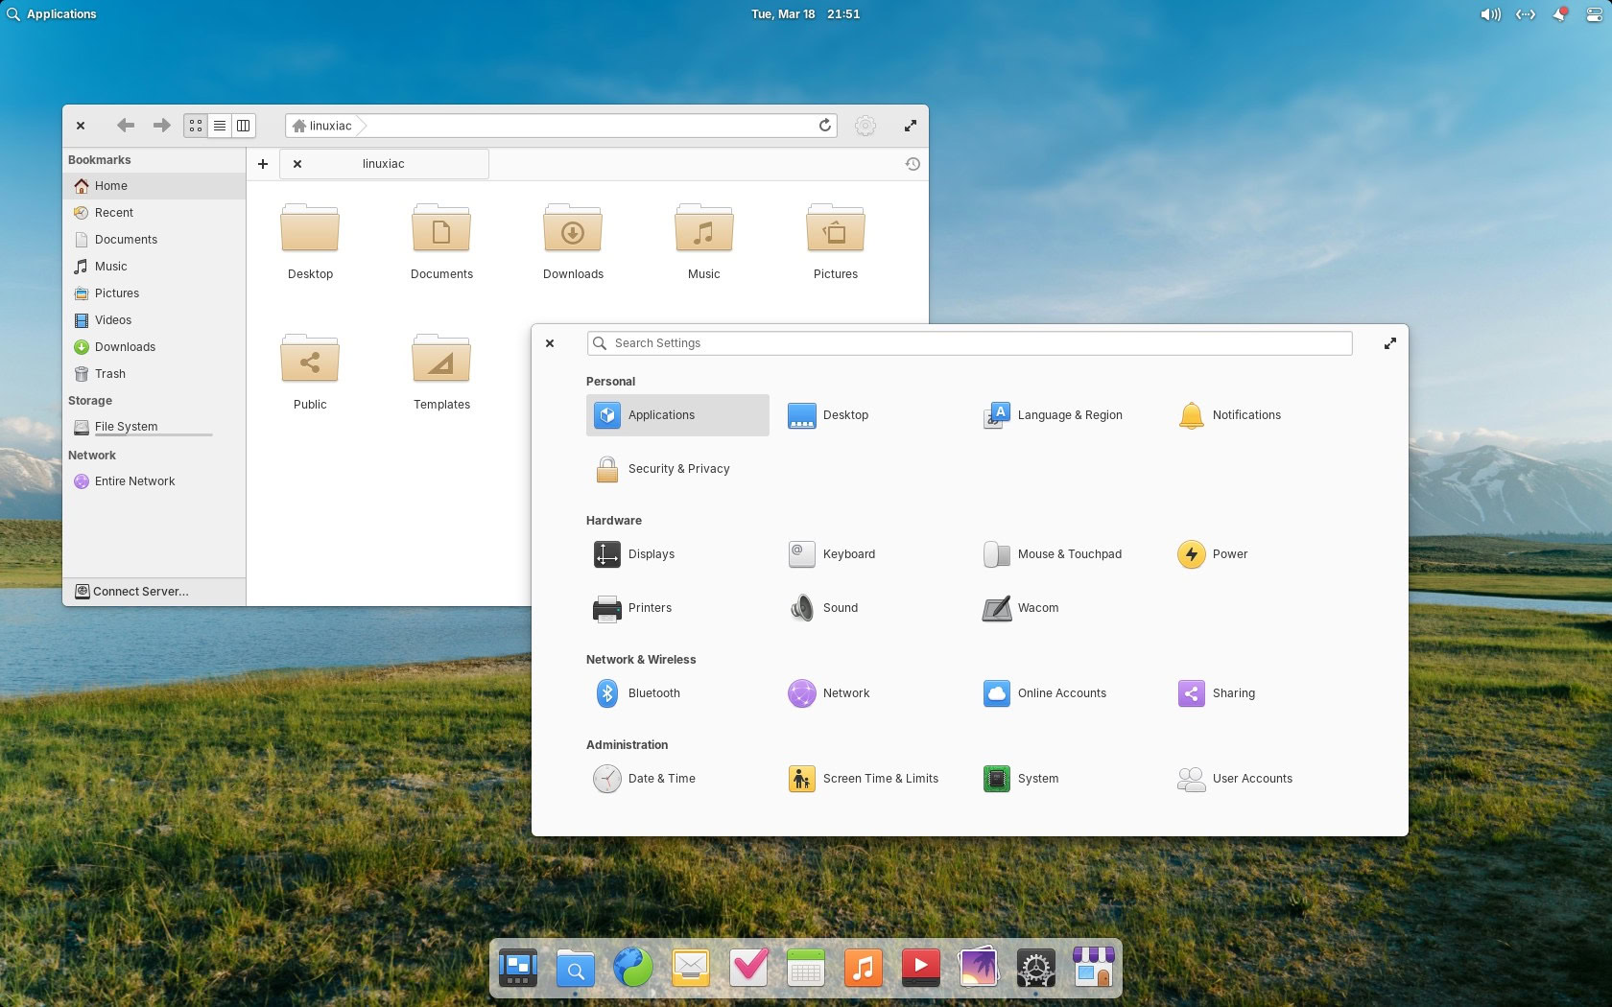Open the notifications indicator in panel
Image resolution: width=1612 pixels, height=1007 pixels.
[1560, 14]
